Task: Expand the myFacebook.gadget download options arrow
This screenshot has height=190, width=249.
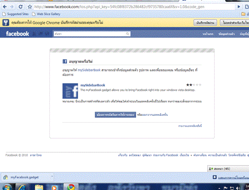Action: tap(52, 176)
